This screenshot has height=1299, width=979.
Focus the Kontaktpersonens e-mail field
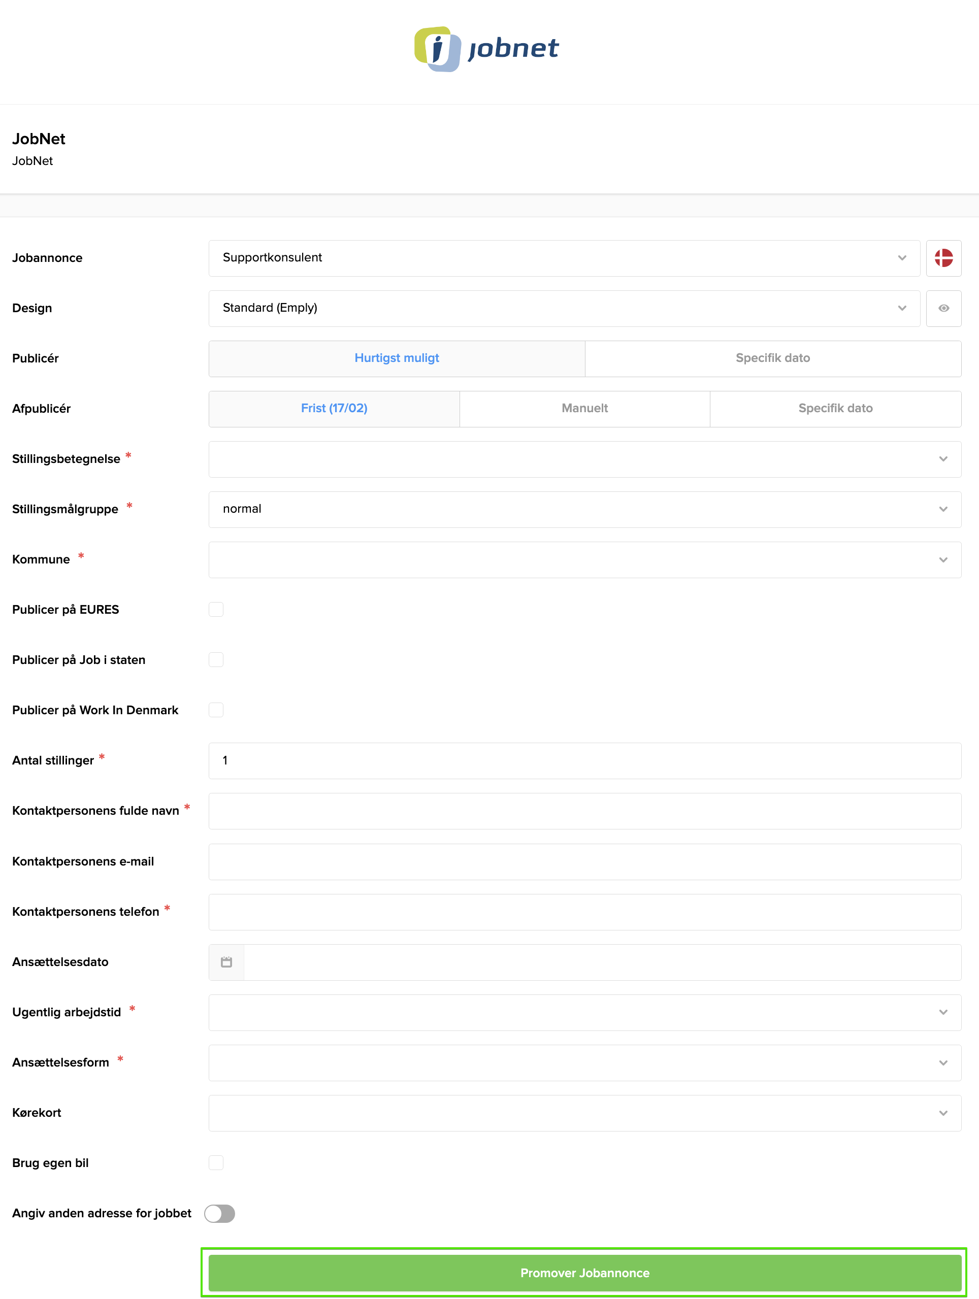pyautogui.click(x=585, y=861)
